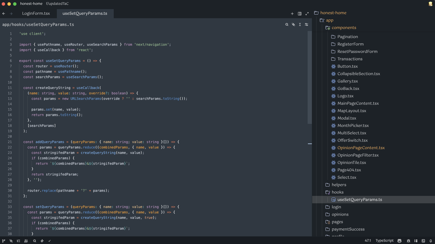The width and height of the screenshot is (435, 244).
Task: Go forward with the right arrow
Action: pyautogui.click(x=11, y=14)
